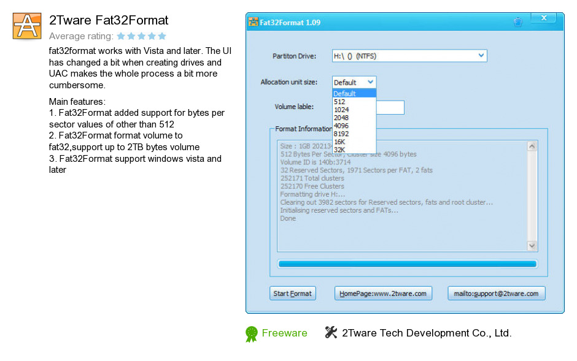This screenshot has height=361, width=577.
Task: Click the first rating star
Action: (x=121, y=36)
